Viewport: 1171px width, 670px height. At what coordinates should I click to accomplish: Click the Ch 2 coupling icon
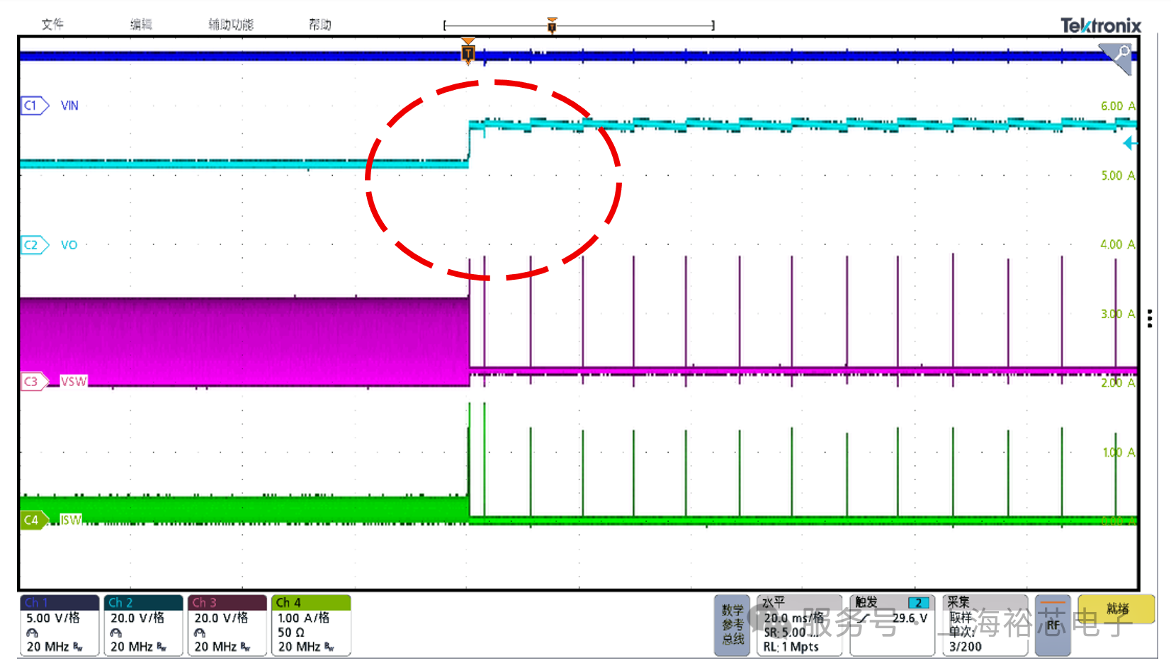(x=115, y=633)
